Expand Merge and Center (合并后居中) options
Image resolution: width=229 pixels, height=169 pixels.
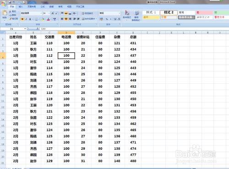tap(96, 19)
